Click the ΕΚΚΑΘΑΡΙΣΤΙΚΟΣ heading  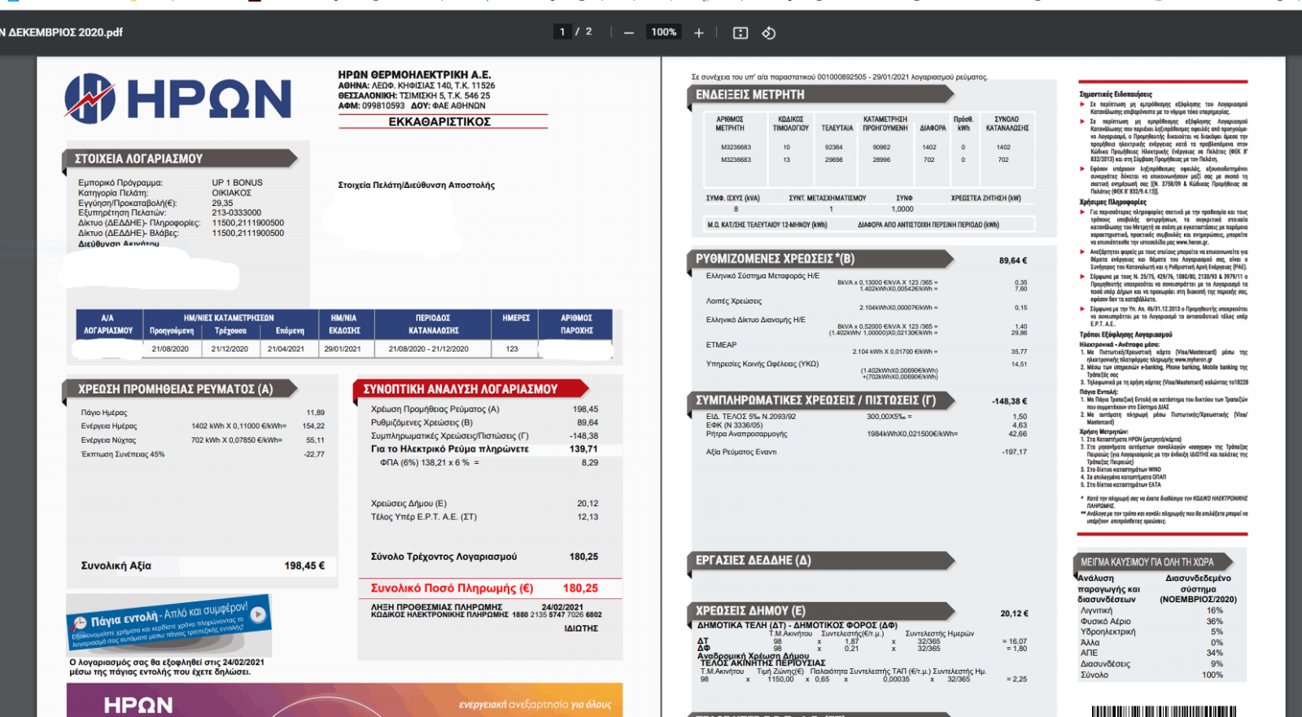[439, 121]
